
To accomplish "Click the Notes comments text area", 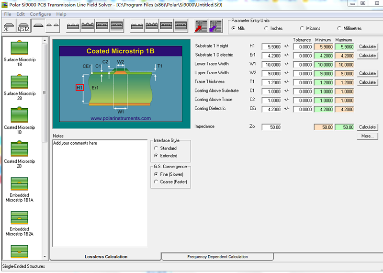I will click(100, 193).
